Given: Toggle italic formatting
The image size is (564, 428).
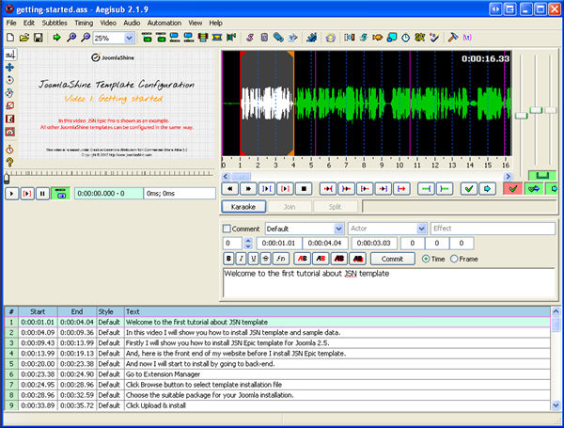Looking at the screenshot, I should pos(242,259).
